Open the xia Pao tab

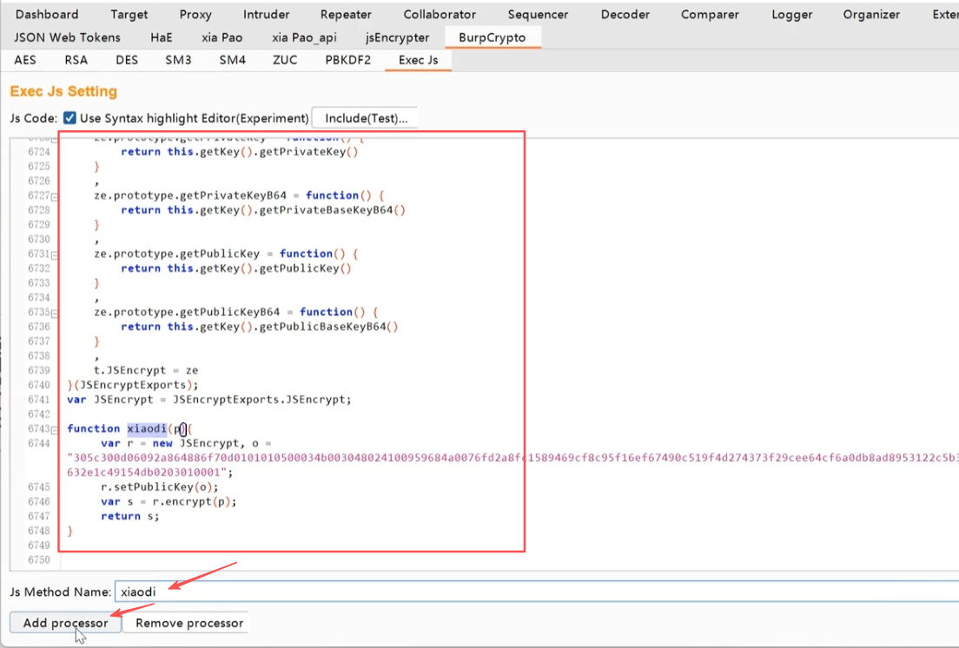(x=222, y=37)
